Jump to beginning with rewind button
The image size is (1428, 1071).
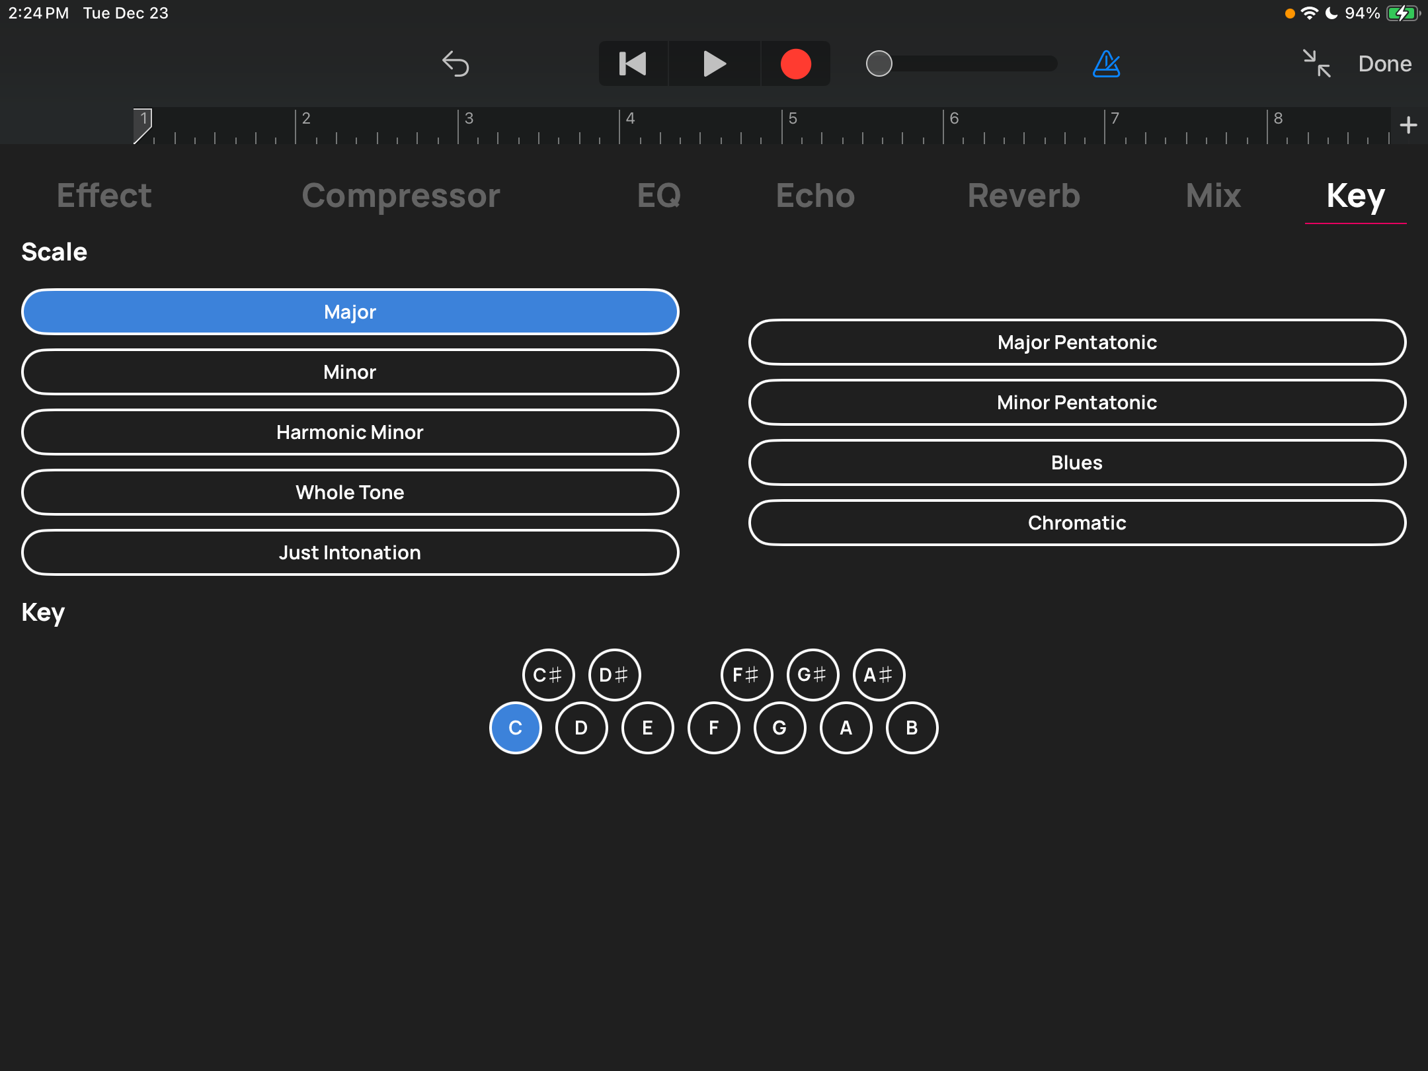point(633,64)
